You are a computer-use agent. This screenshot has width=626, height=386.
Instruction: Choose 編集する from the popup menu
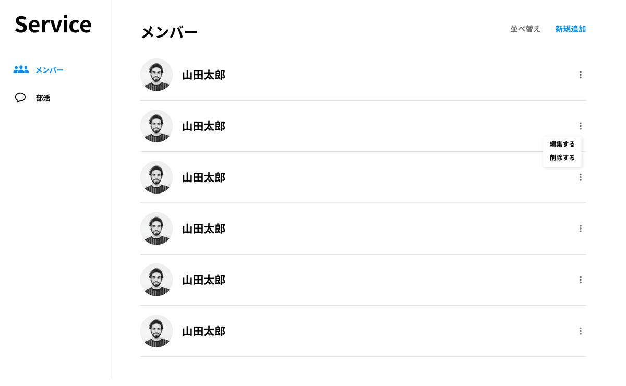tap(562, 144)
